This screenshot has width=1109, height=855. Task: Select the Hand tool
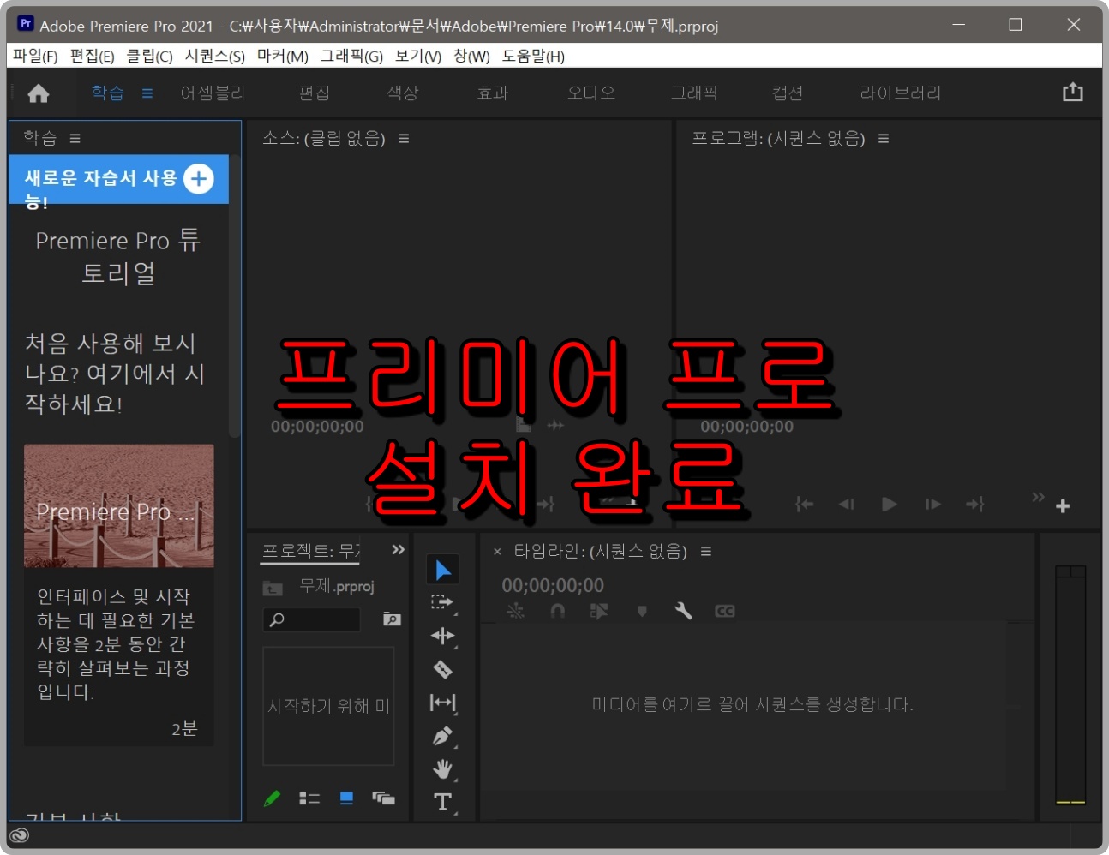[443, 769]
